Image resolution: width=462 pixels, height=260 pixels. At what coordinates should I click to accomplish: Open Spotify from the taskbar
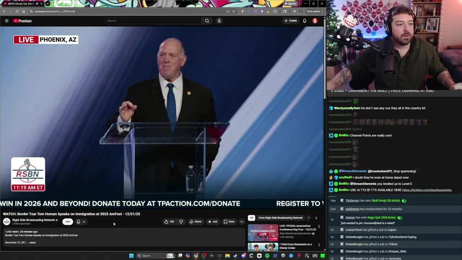coord(267,256)
